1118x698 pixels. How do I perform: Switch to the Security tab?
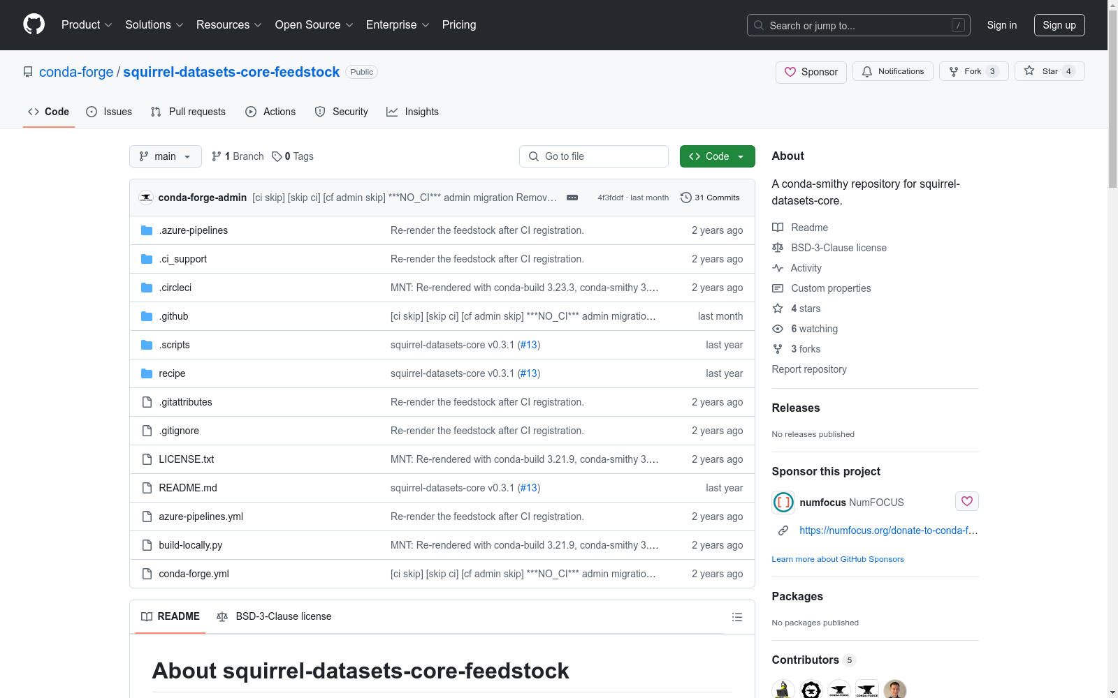342,112
